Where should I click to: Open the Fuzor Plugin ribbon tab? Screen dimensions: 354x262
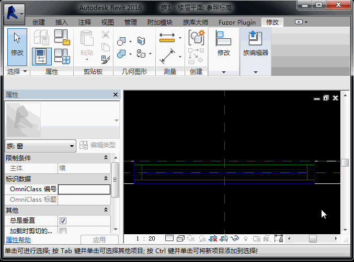(x=237, y=23)
